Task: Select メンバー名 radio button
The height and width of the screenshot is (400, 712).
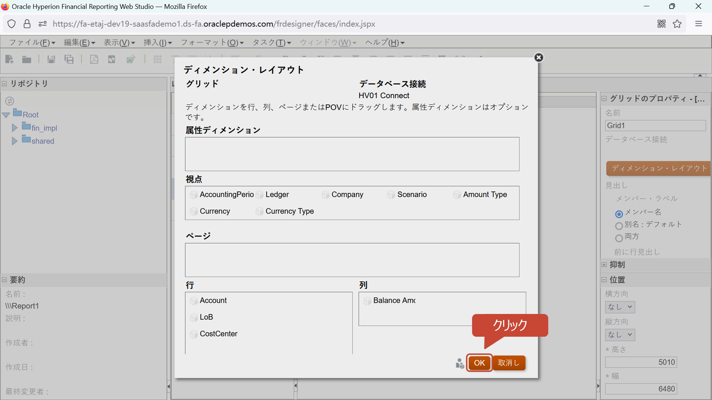Action: [x=619, y=214]
